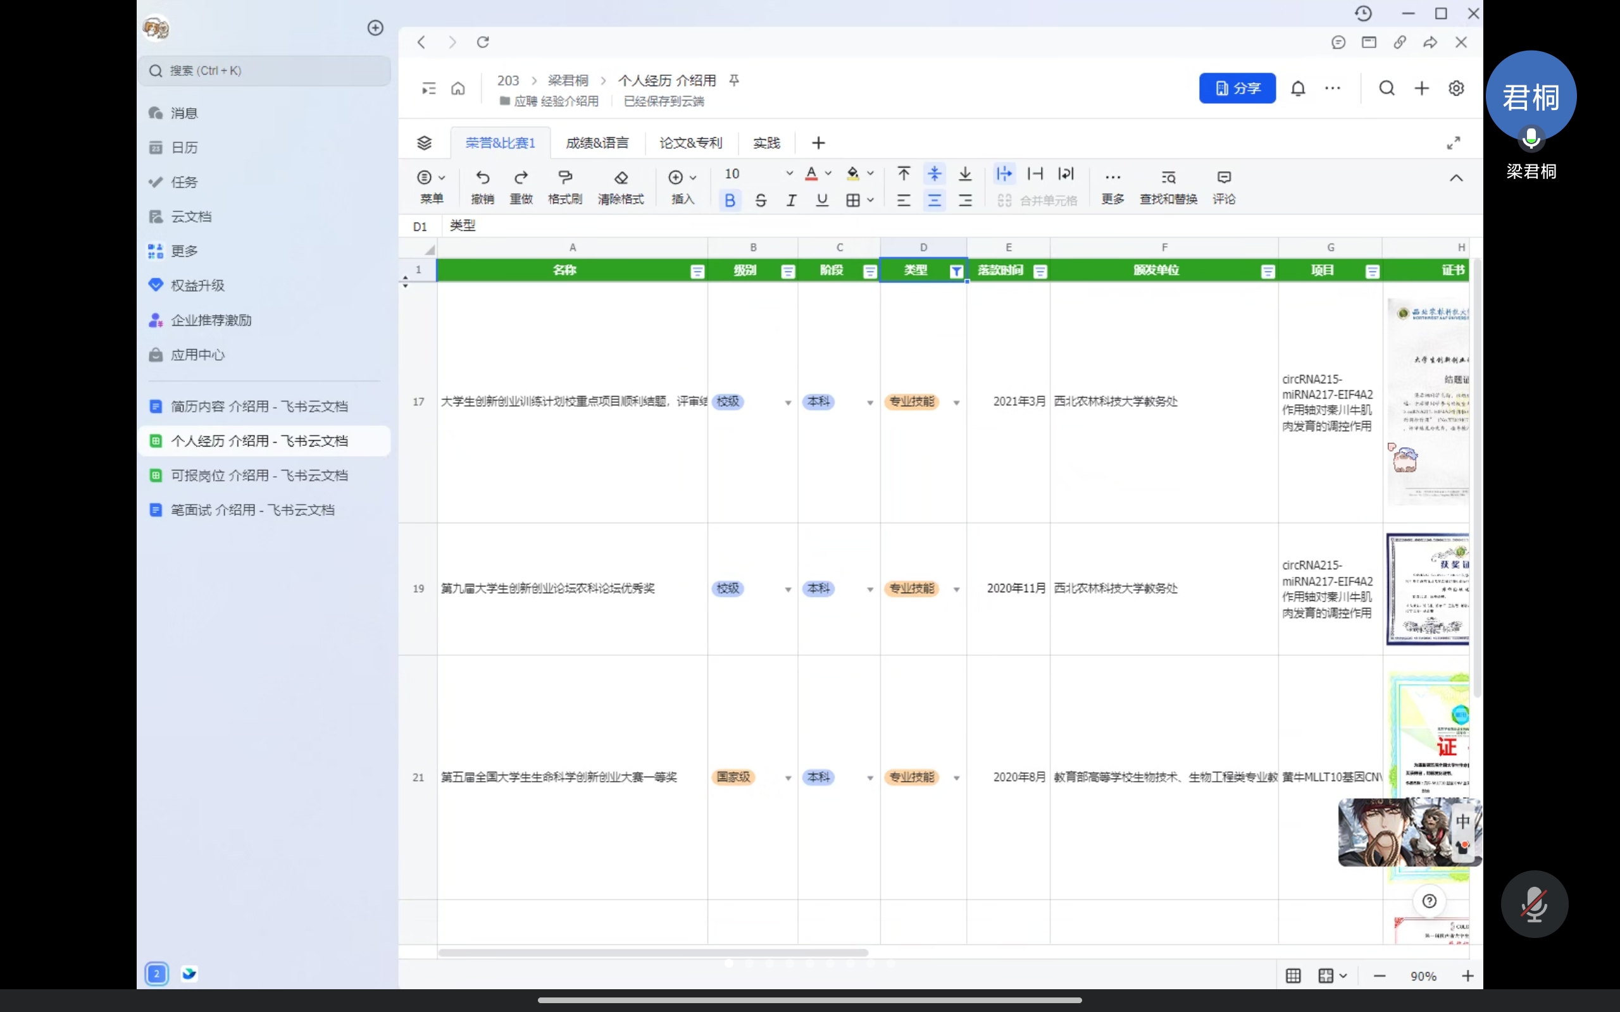The image size is (1620, 1012).
Task: Open the font size dropdown
Action: click(x=789, y=173)
